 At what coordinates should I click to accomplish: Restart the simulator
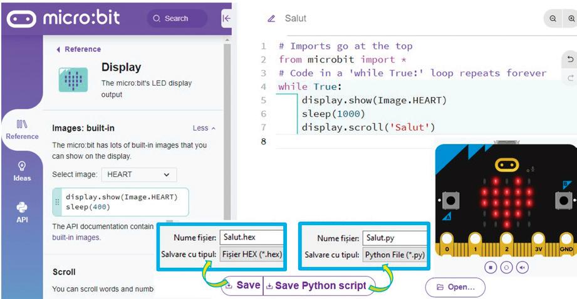506,267
